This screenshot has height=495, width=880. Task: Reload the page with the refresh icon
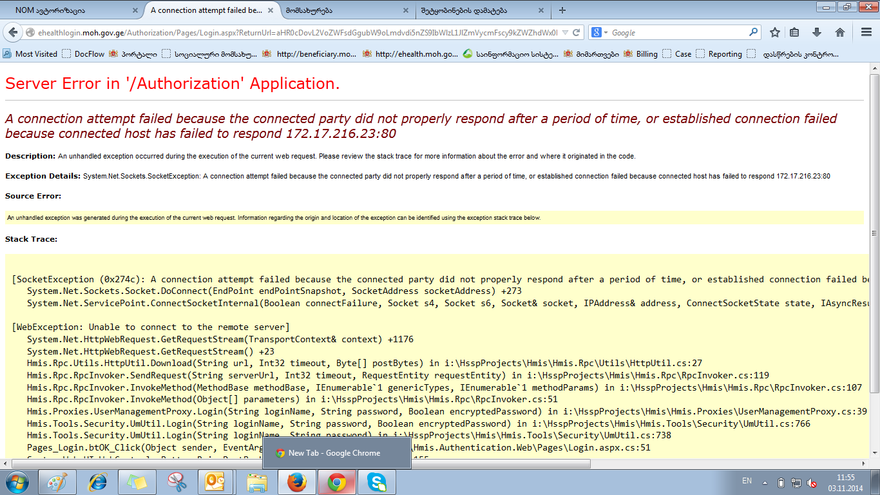point(577,32)
